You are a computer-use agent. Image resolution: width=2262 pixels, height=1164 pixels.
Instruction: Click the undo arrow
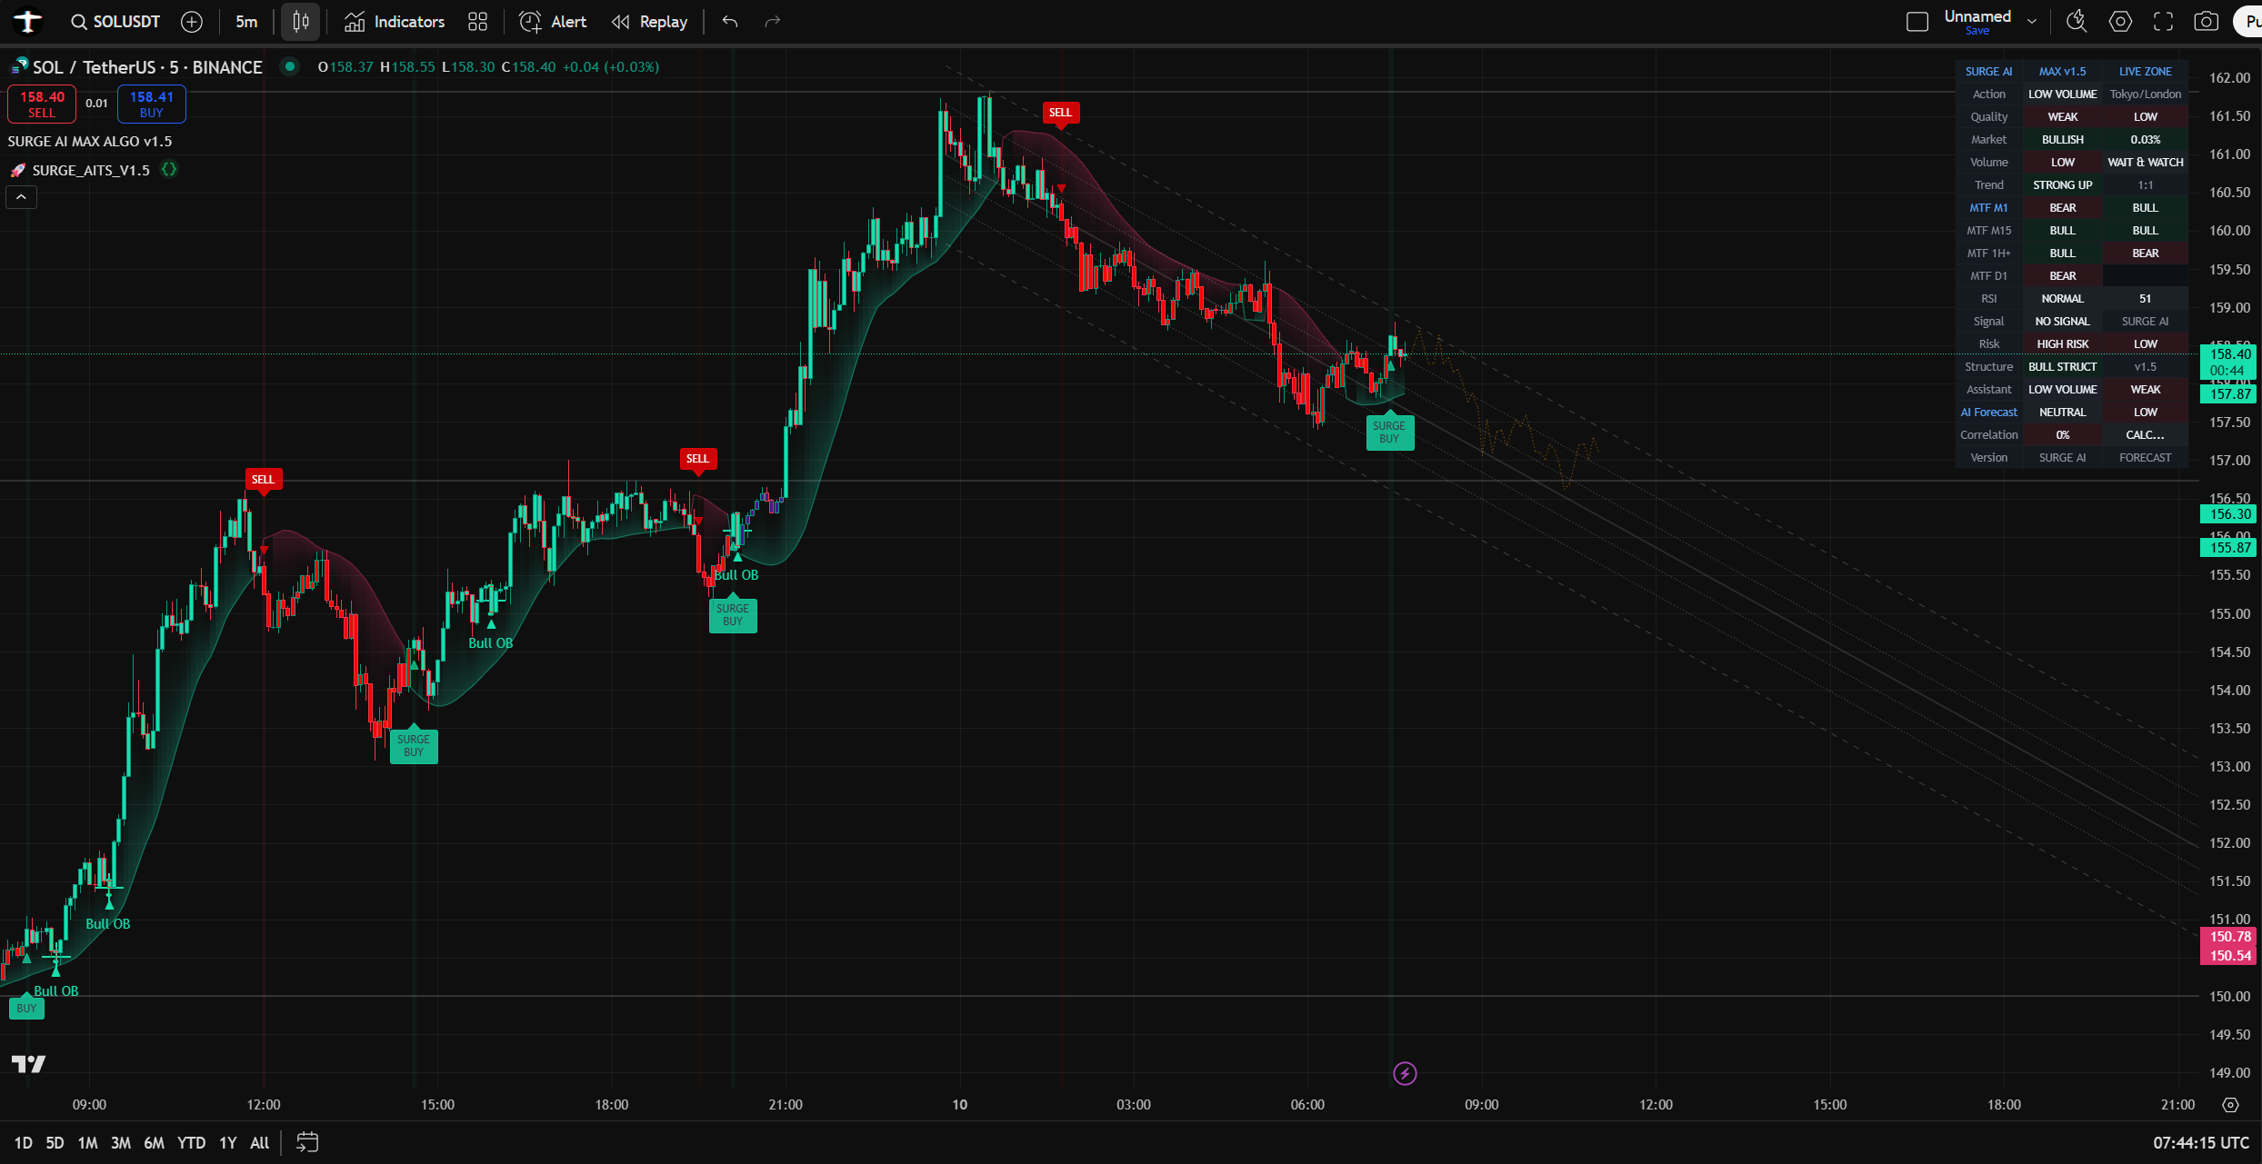pyautogui.click(x=729, y=22)
